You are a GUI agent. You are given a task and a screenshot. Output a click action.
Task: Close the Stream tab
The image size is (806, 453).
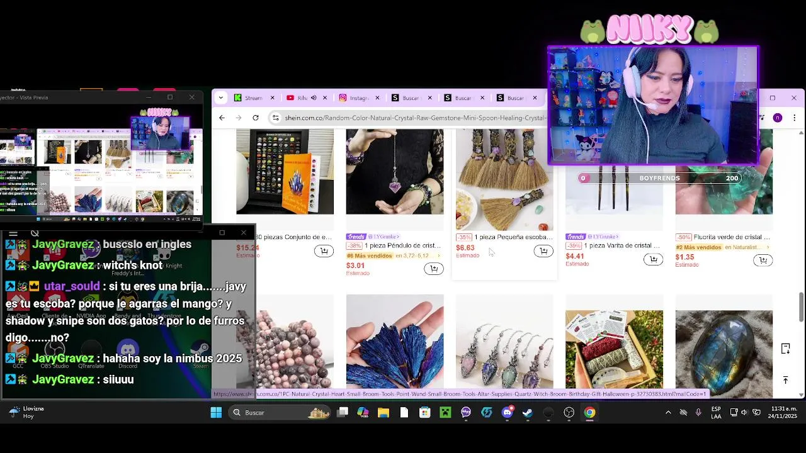coord(272,98)
